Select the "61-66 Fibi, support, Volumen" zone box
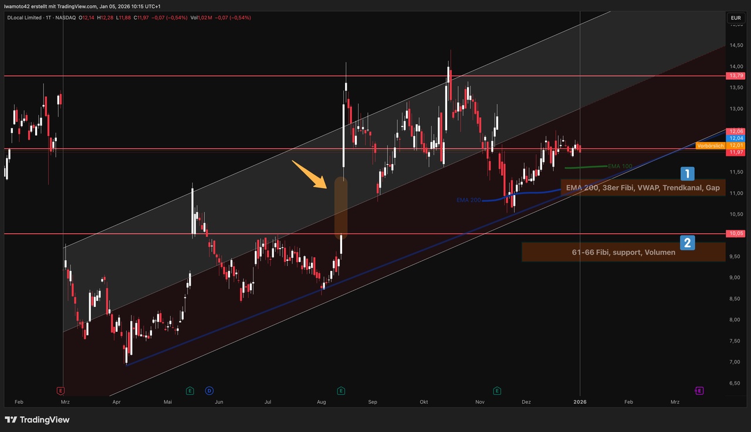This screenshot has width=751, height=432. click(x=623, y=253)
